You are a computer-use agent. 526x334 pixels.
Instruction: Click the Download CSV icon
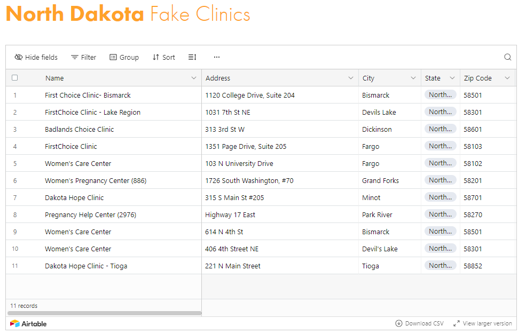point(399,323)
